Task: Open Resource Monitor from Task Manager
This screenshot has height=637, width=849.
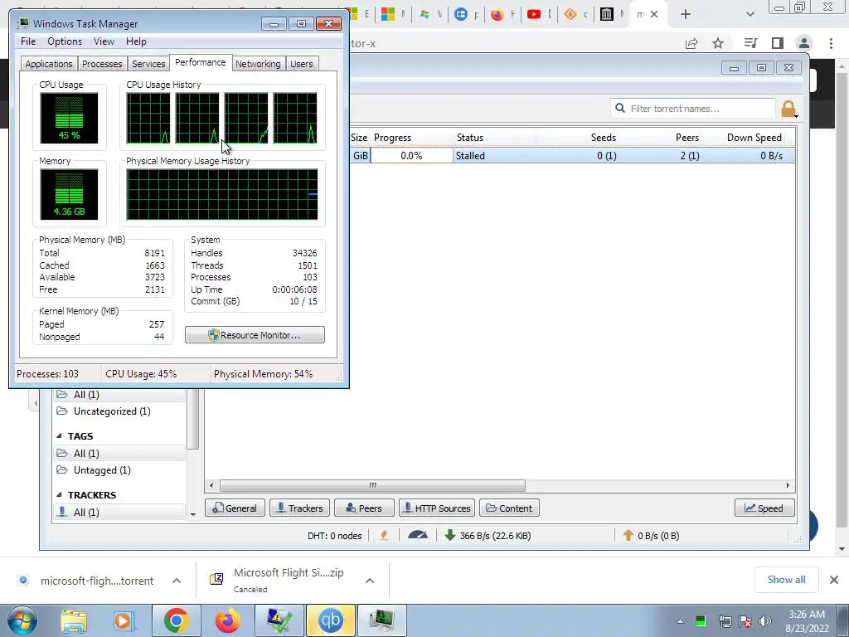Action: point(255,335)
